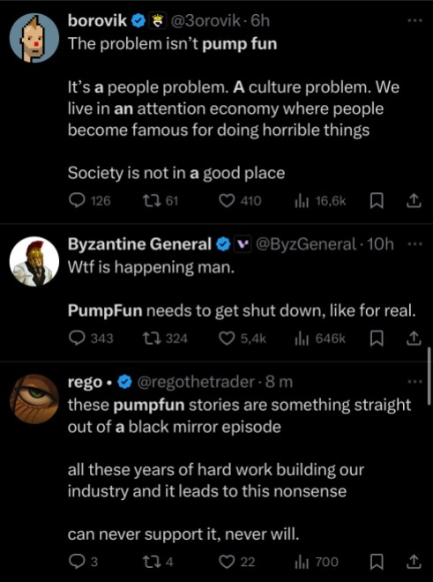Share borovik's tweet
Image resolution: width=433 pixels, height=582 pixels.
[413, 201]
